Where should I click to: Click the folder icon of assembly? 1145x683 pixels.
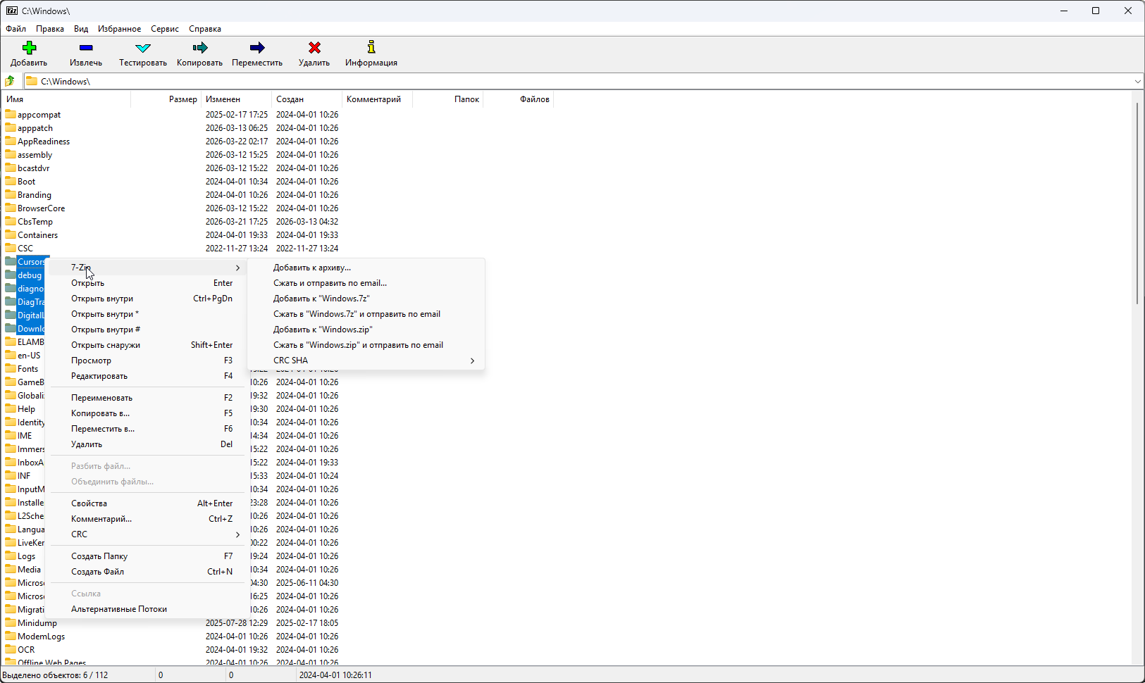click(11, 154)
